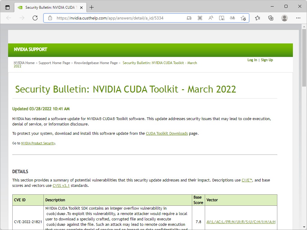Open the Favorites list icon

click(258, 18)
